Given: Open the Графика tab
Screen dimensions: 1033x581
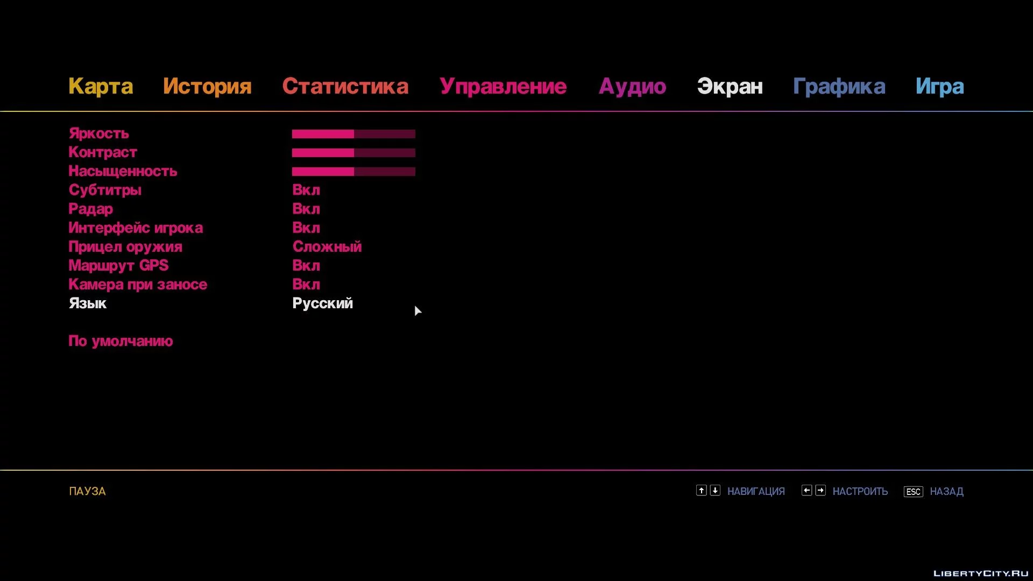Looking at the screenshot, I should coord(839,87).
